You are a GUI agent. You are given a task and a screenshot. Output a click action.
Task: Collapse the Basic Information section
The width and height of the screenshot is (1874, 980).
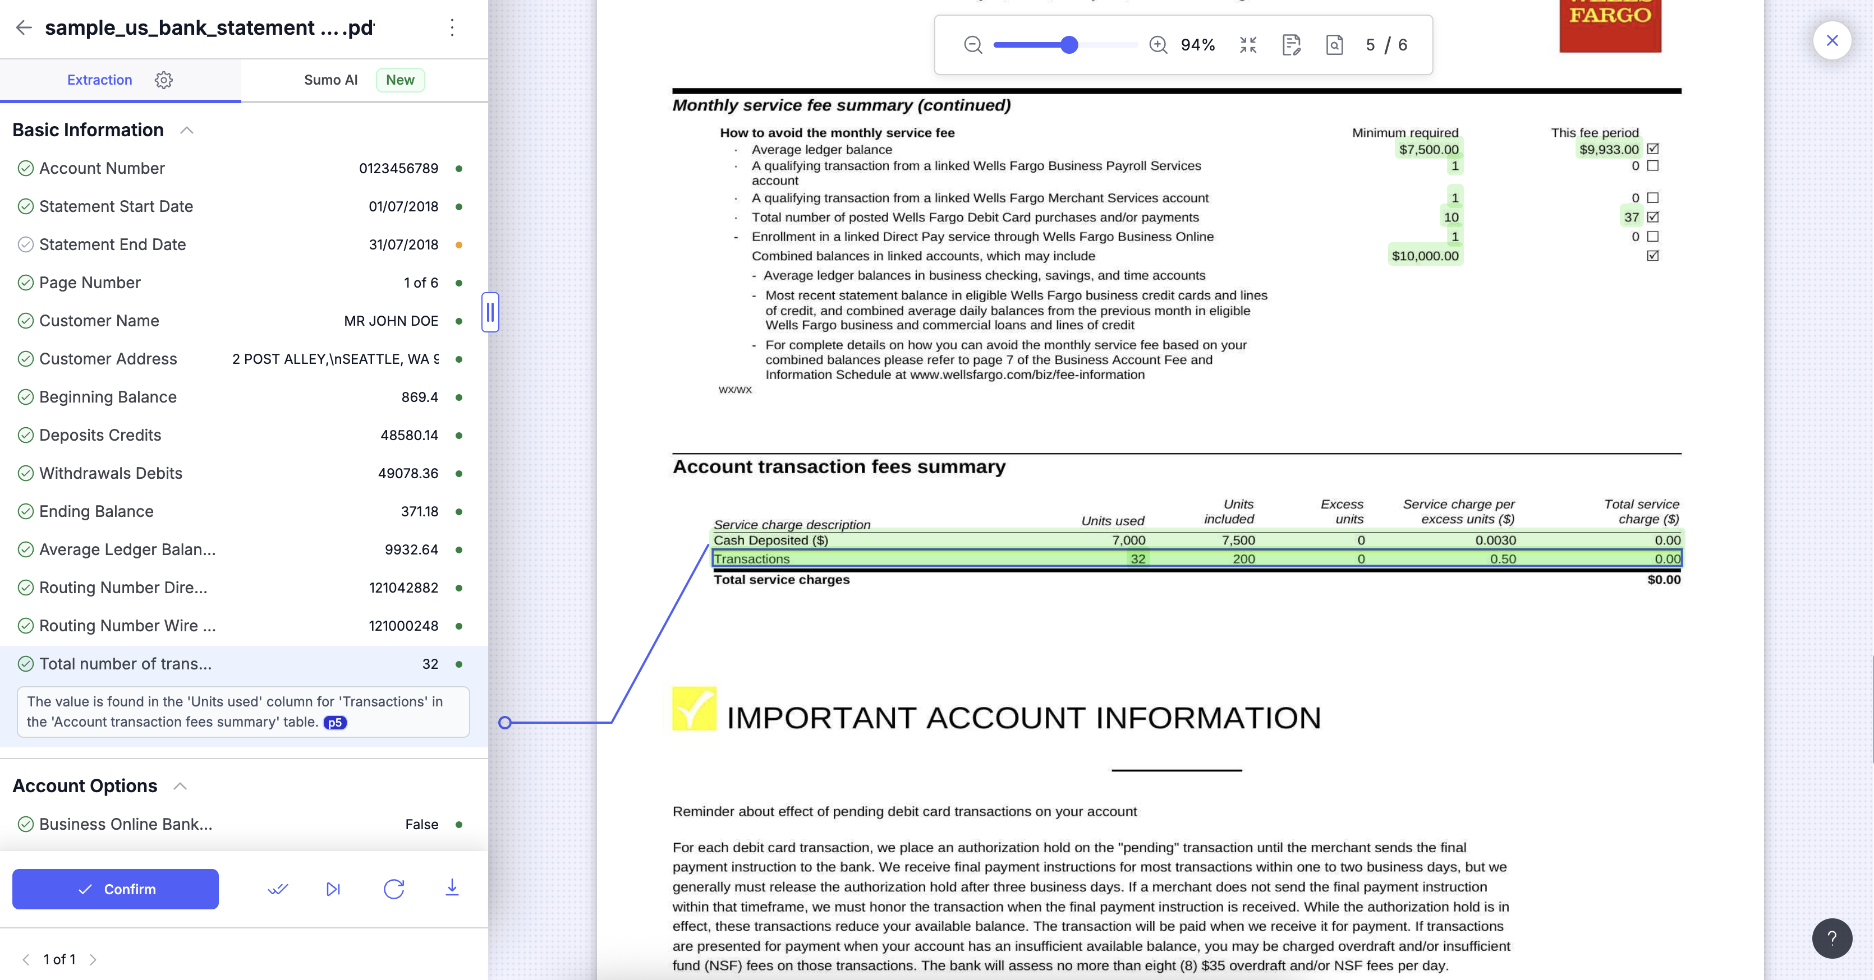187,130
